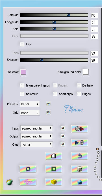
Task: Check the De-halo option
Action: (79, 85)
